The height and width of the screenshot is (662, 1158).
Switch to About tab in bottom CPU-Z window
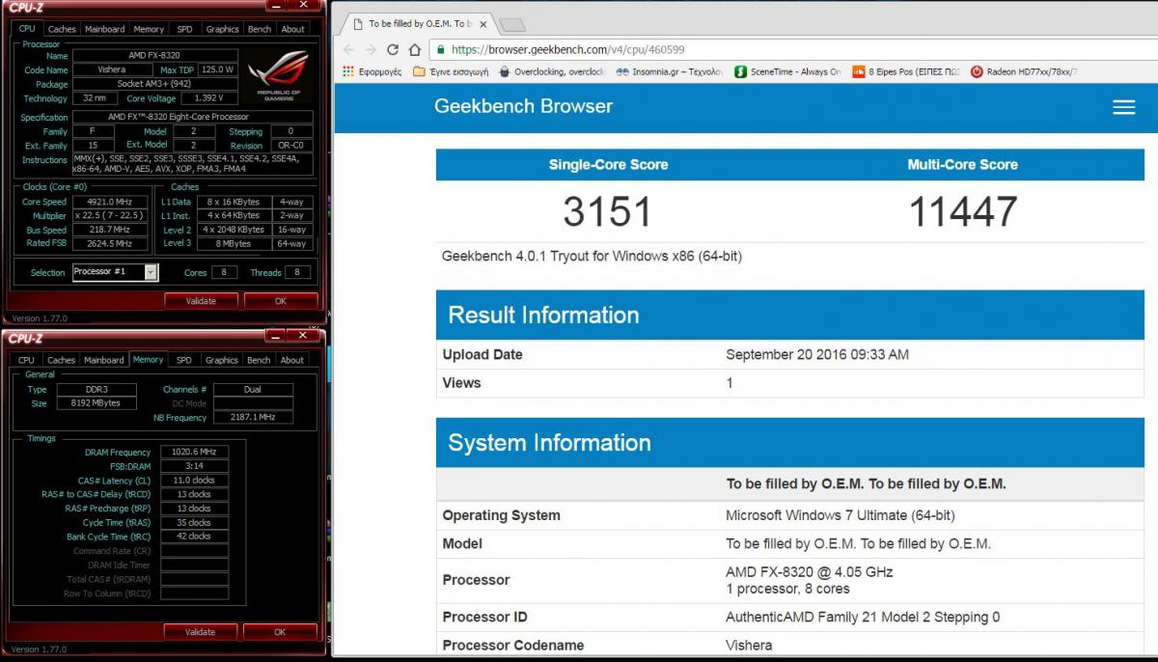pyautogui.click(x=291, y=360)
